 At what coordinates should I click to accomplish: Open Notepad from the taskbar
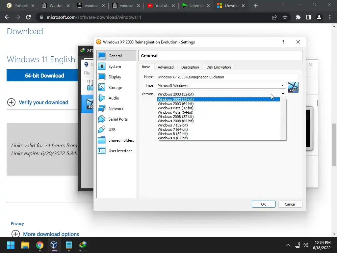pyautogui.click(x=68, y=245)
